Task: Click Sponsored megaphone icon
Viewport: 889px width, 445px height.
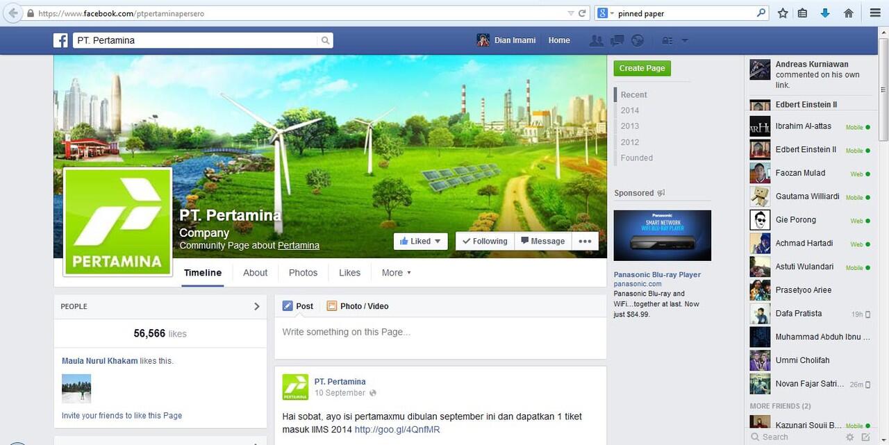Action: (661, 193)
